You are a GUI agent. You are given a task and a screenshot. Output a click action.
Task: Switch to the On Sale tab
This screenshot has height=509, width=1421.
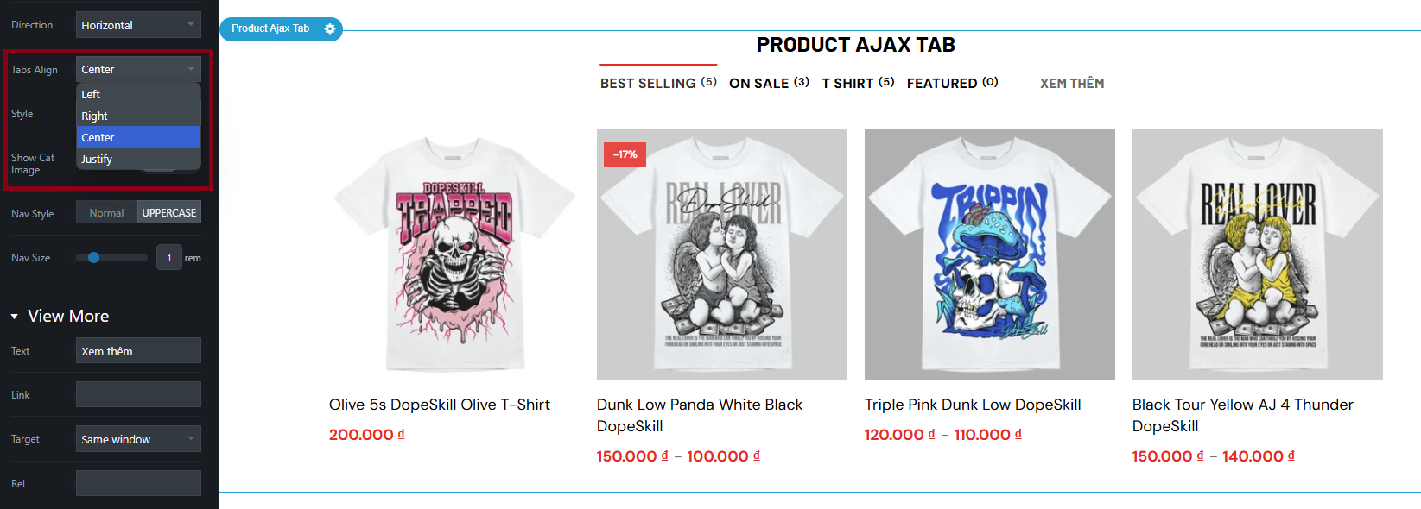pyautogui.click(x=769, y=83)
